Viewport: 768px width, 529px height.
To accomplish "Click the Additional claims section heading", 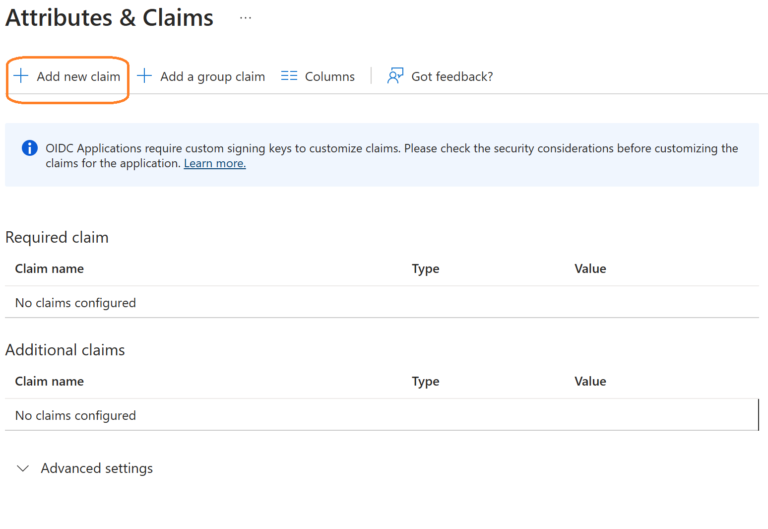I will pyautogui.click(x=65, y=350).
